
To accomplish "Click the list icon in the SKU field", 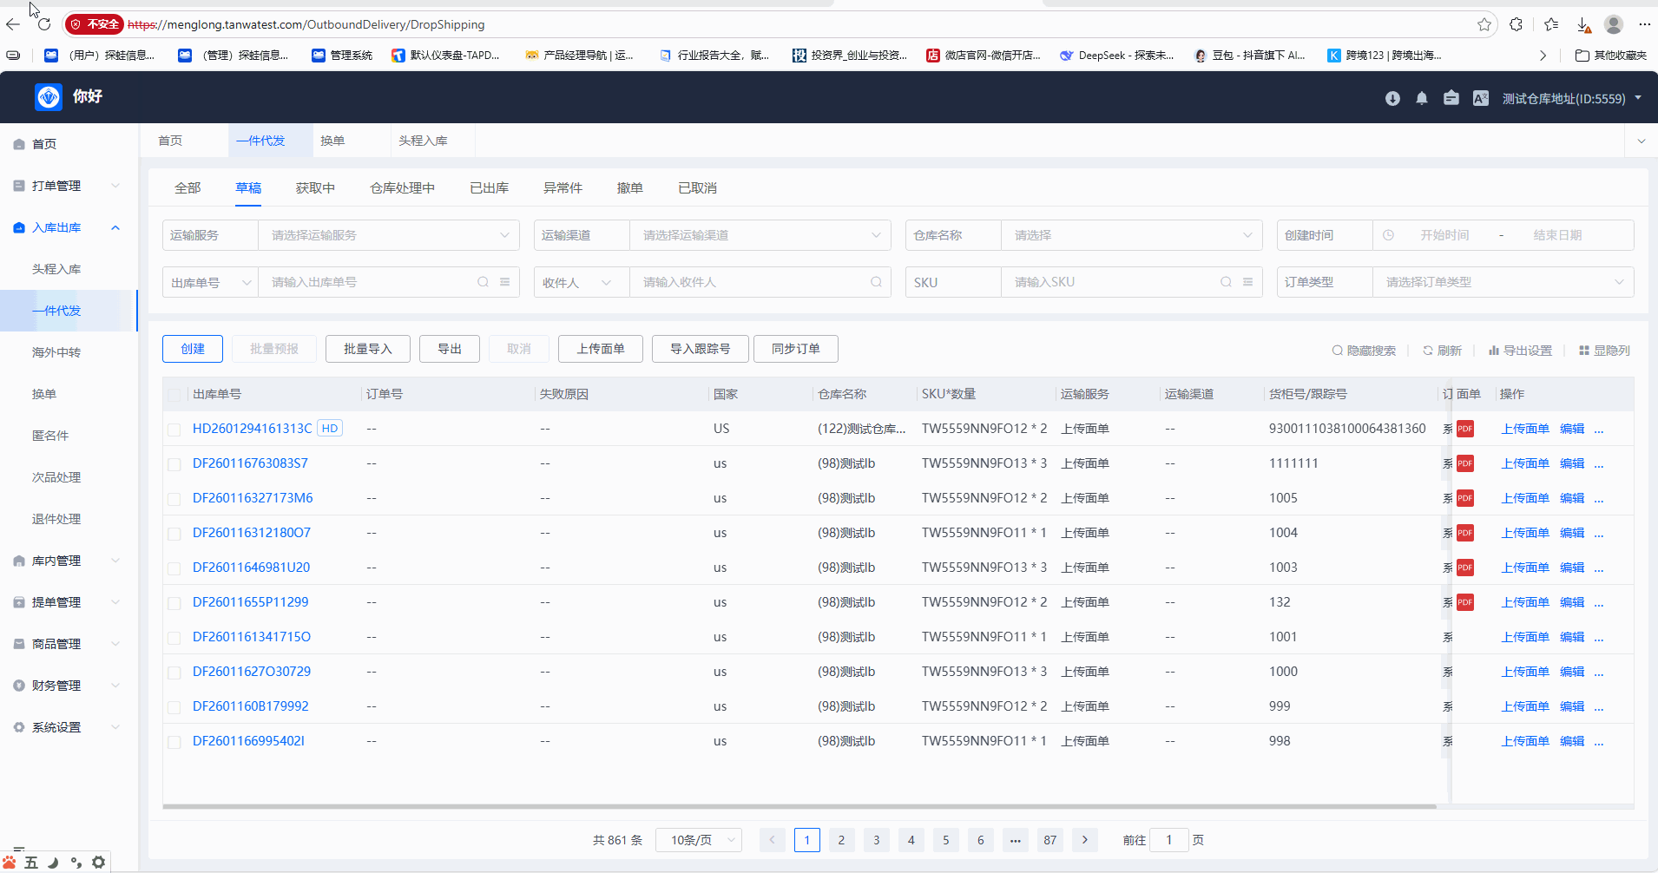I will (x=1247, y=282).
